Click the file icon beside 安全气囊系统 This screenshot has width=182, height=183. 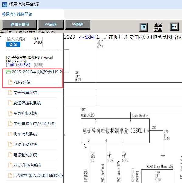(x=10, y=93)
